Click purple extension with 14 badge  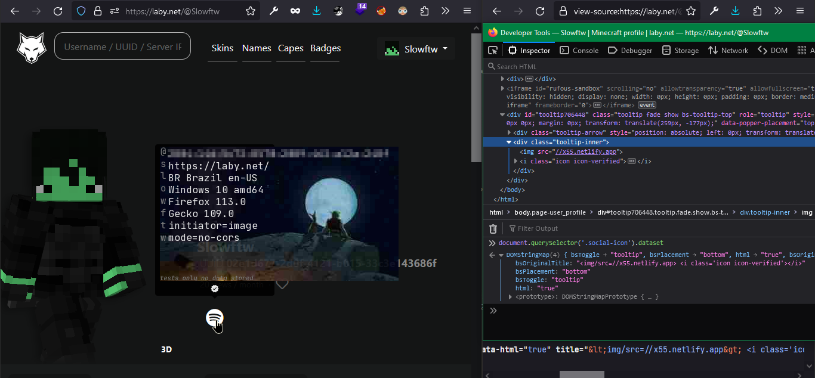(x=360, y=10)
